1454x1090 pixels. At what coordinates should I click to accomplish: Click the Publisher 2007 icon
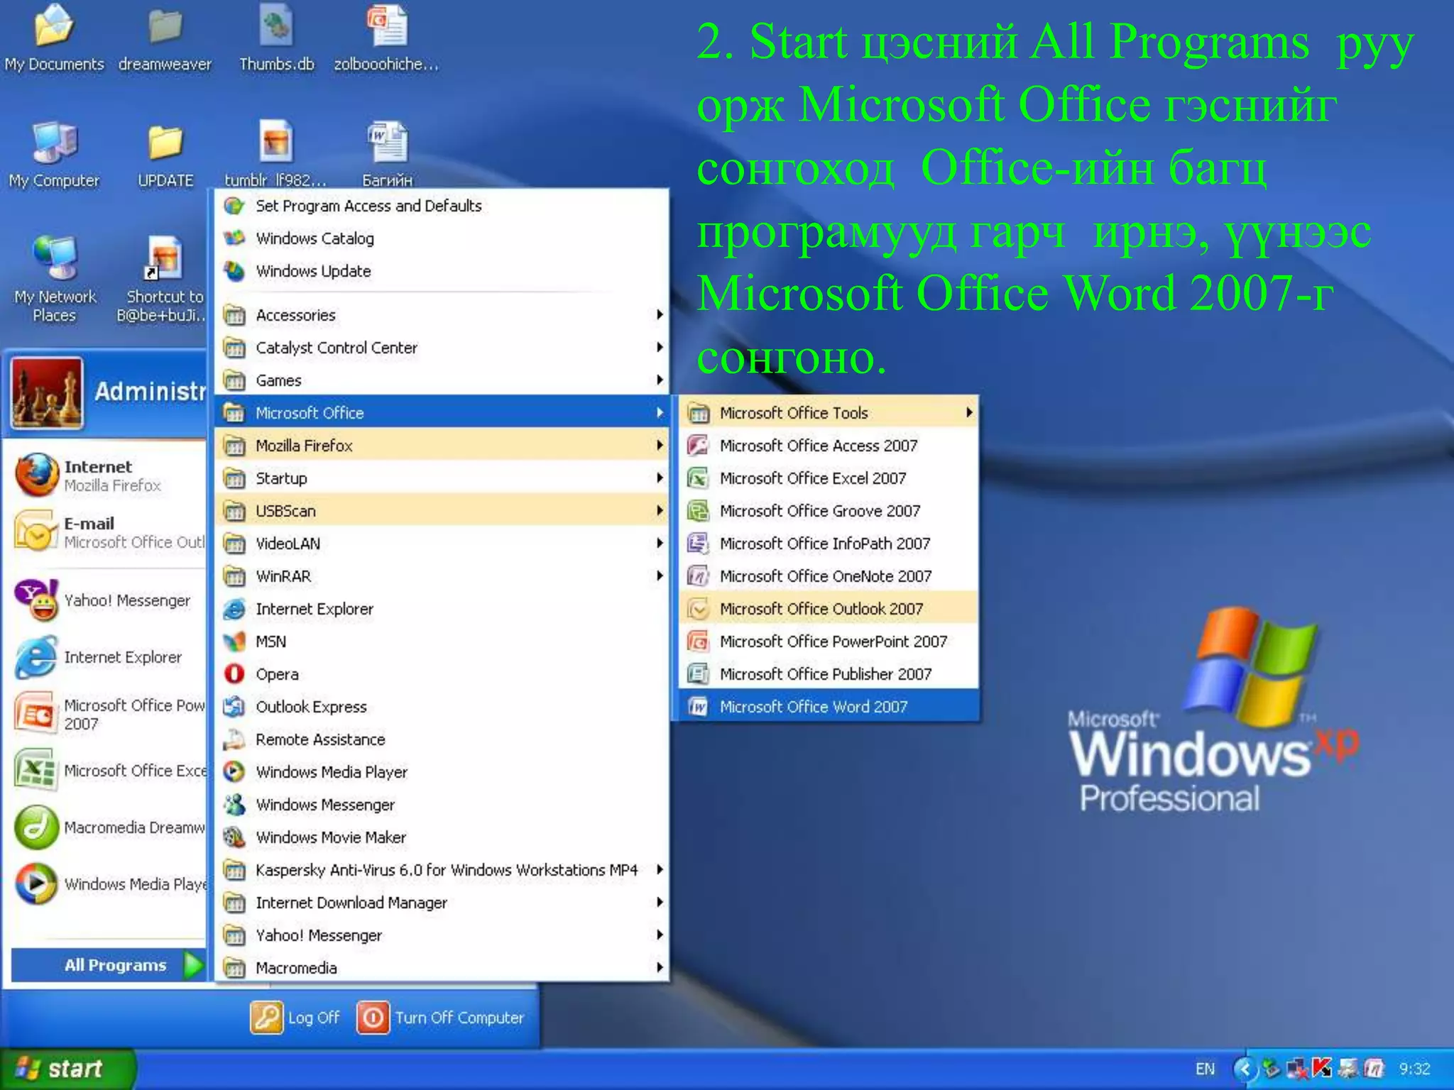pos(699,674)
